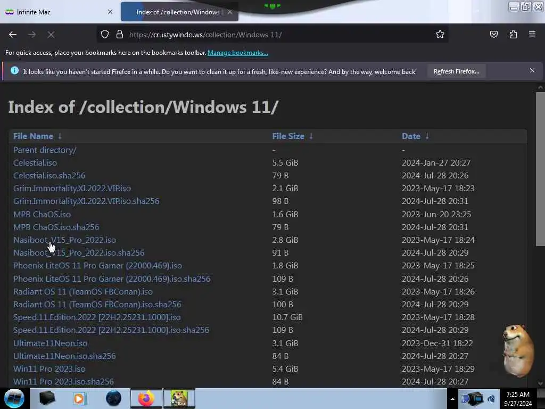Download Ultimate11Neon.iso
Viewport: 545px width, 409px height.
tap(51, 343)
